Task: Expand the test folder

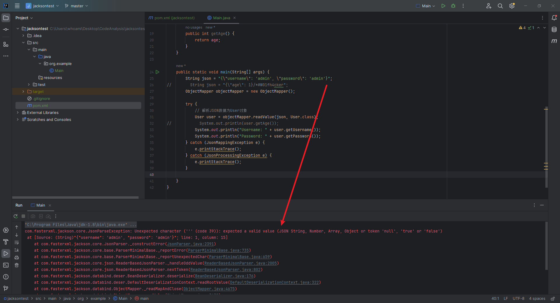Action: 29,84
